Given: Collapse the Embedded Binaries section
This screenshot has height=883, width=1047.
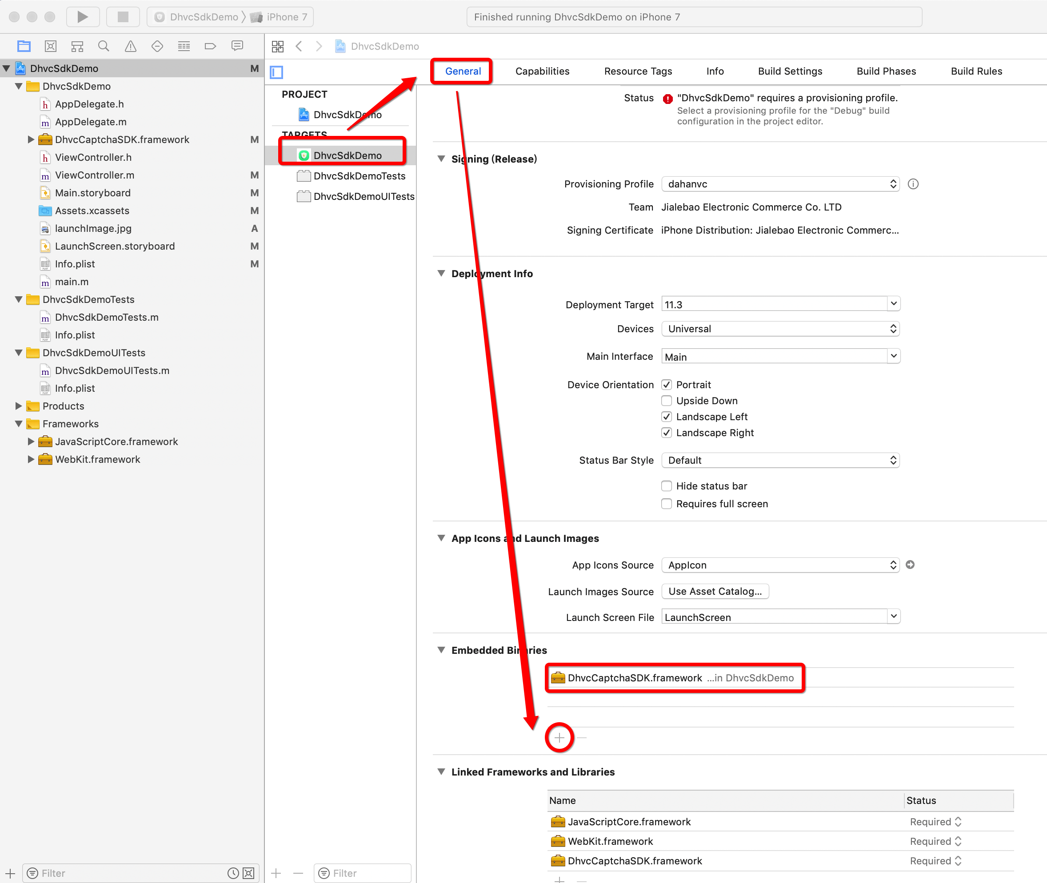Looking at the screenshot, I should pyautogui.click(x=441, y=650).
